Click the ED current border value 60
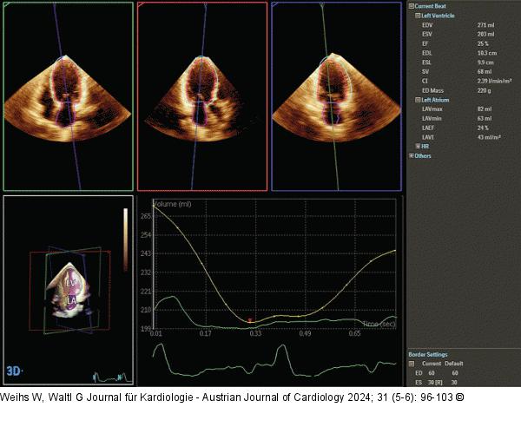Viewport: 521px width, 440px height. click(x=430, y=372)
